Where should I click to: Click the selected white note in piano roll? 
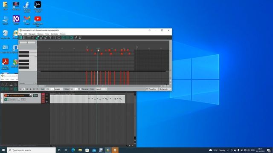(x=99, y=51)
